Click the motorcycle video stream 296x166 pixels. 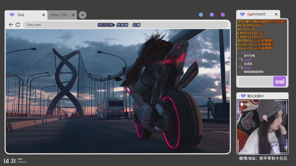pyautogui.click(x=118, y=91)
